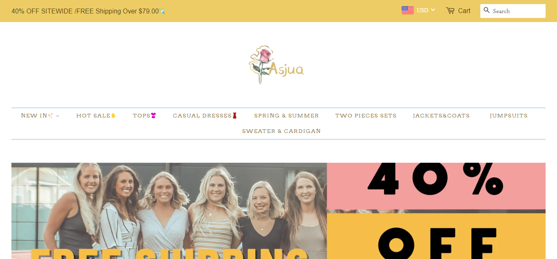Click the search magnifier icon

point(486,10)
